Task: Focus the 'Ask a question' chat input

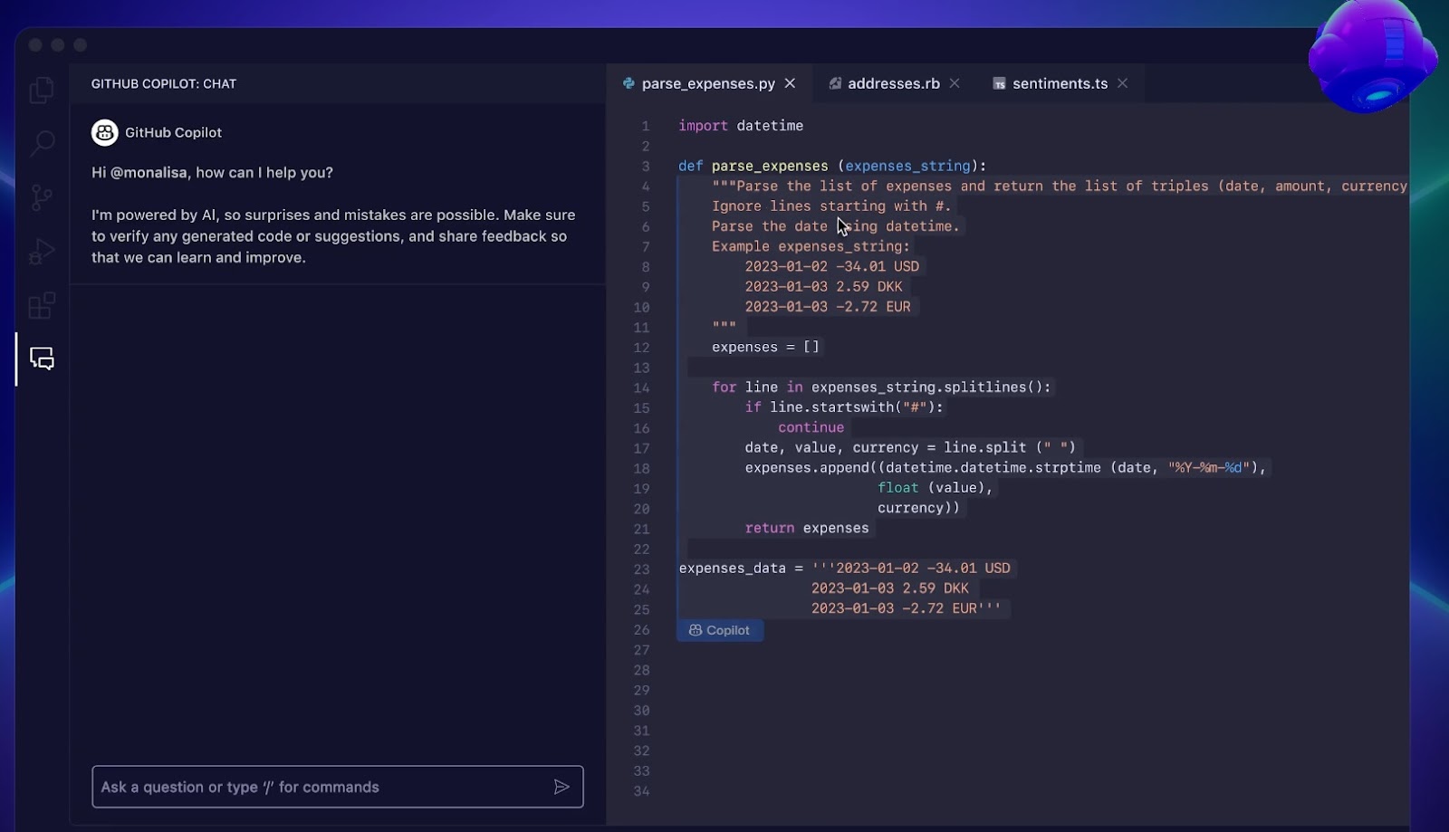Action: 337,787
